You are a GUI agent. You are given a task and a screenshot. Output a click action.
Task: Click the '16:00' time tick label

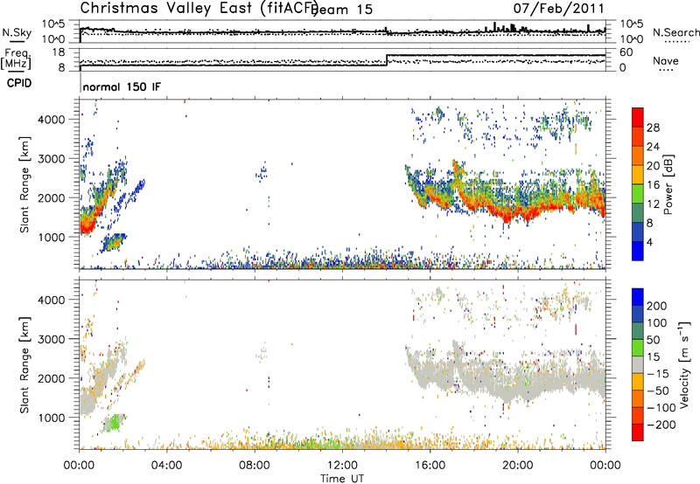pyautogui.click(x=430, y=466)
